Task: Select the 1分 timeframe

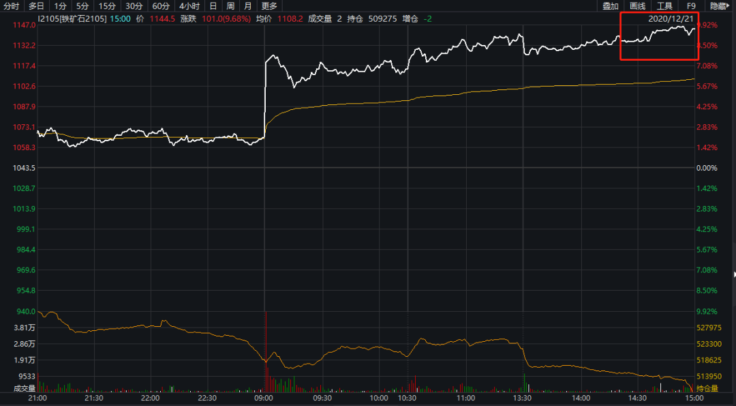Action: point(59,5)
